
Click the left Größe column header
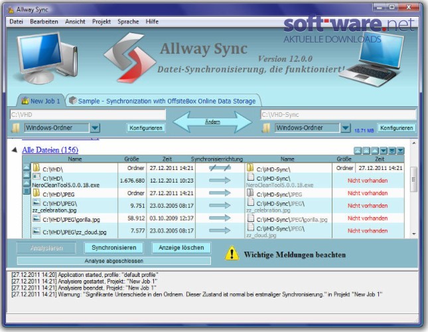(131, 159)
